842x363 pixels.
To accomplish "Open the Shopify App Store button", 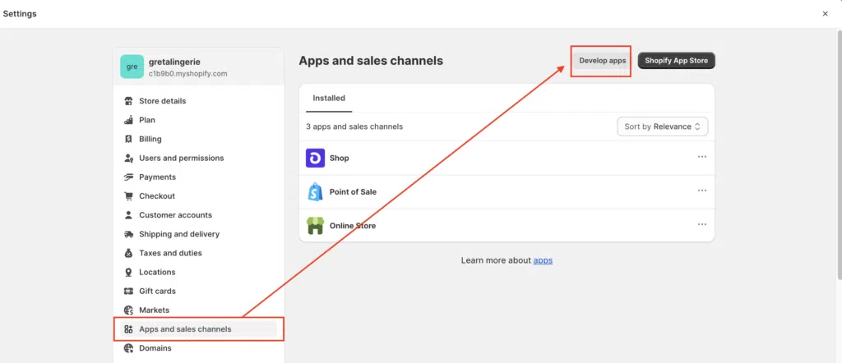I will [676, 61].
